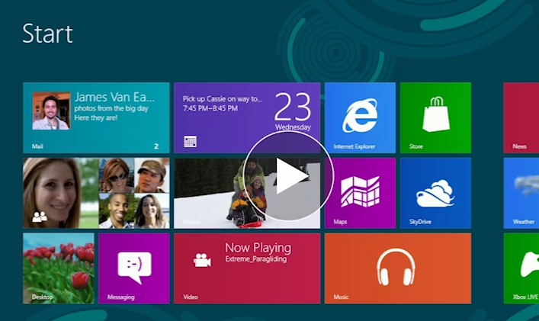The width and height of the screenshot is (539, 321).
Task: Click the video play button overlay
Action: tap(288, 176)
